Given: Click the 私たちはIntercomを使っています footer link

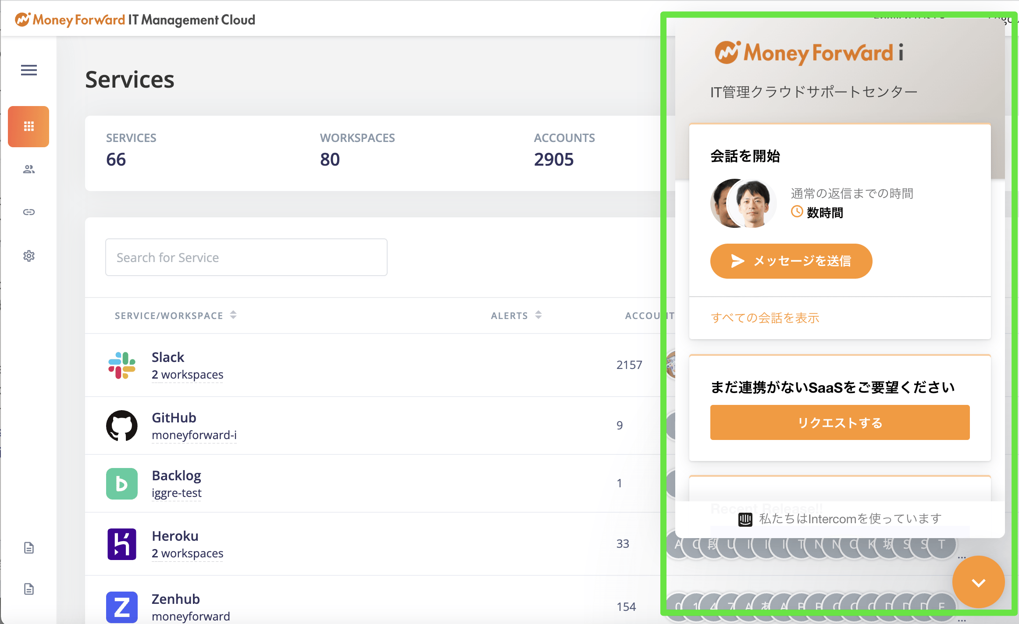Looking at the screenshot, I should pyautogui.click(x=840, y=519).
